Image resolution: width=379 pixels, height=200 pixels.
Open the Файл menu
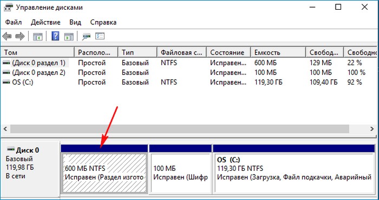(x=14, y=23)
